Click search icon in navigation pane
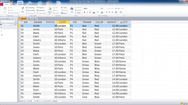 pyautogui.click(x=16, y=22)
